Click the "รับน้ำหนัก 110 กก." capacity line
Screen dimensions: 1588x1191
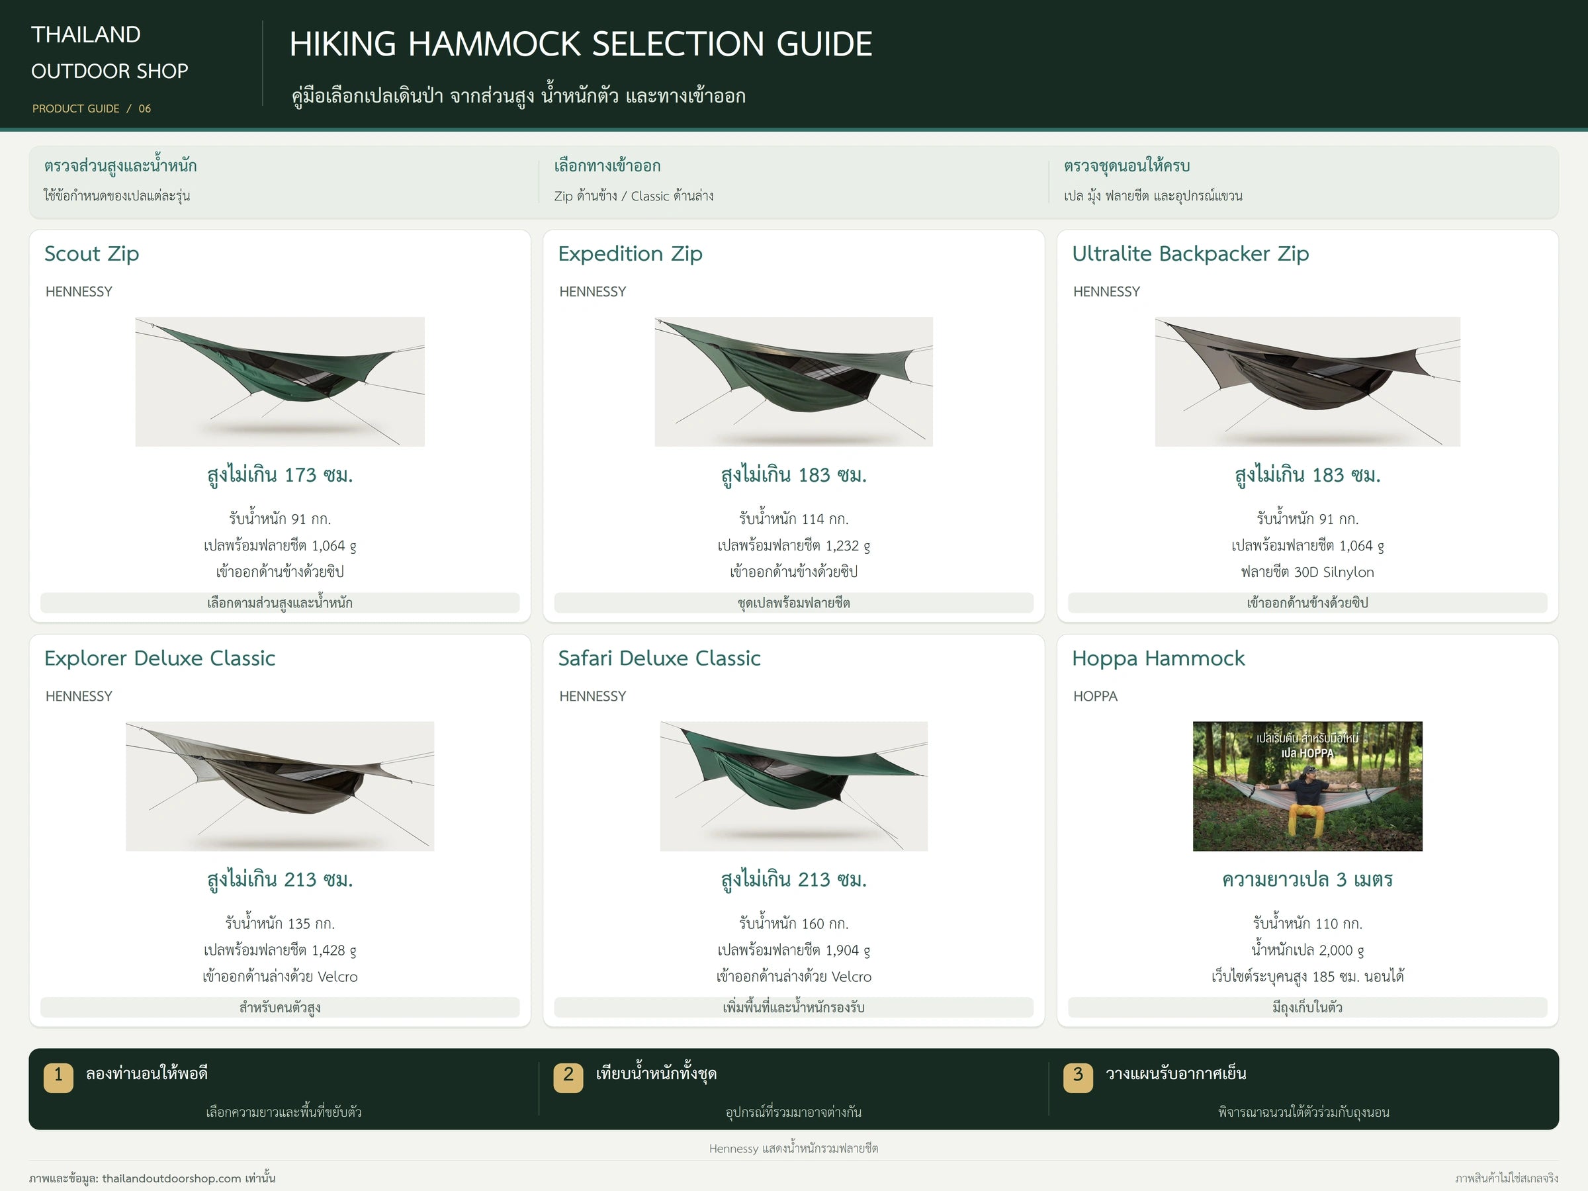coord(1308,923)
